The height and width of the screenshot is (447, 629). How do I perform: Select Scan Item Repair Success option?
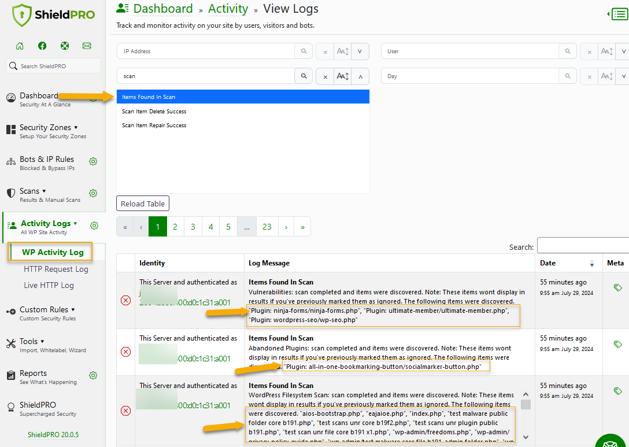[x=243, y=125]
